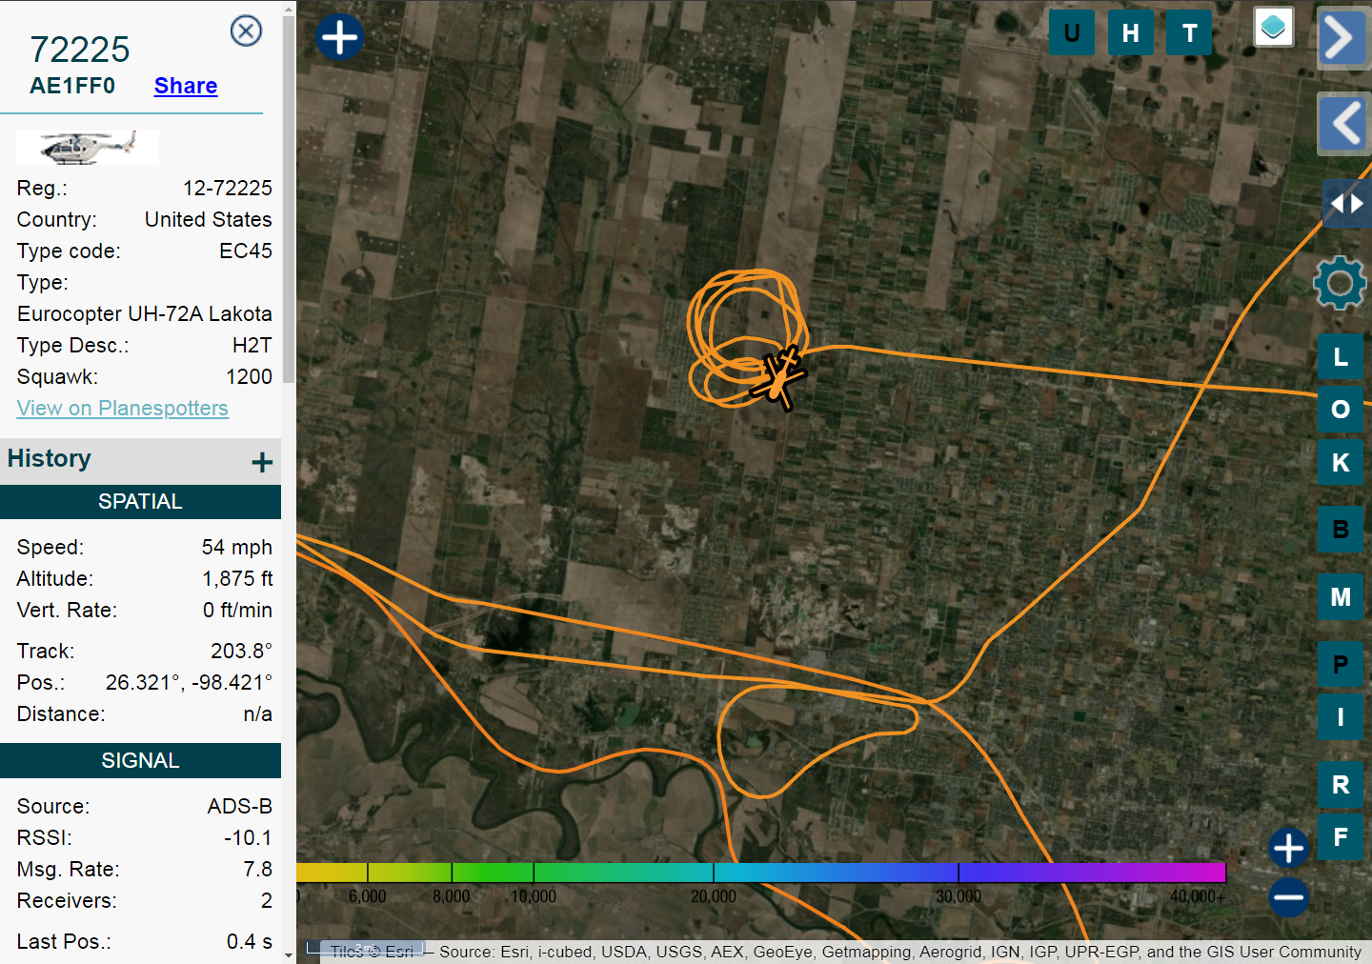Click the RSSI value -10.1
Image resolution: width=1372 pixels, height=964 pixels.
click(248, 837)
